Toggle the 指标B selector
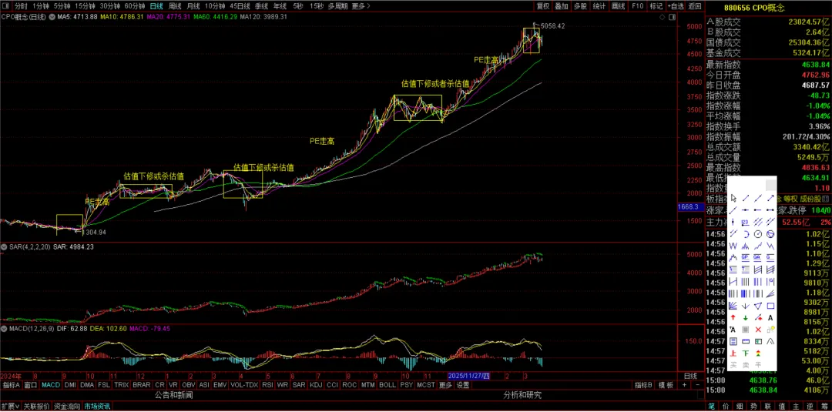This screenshot has width=832, height=412. (643, 385)
